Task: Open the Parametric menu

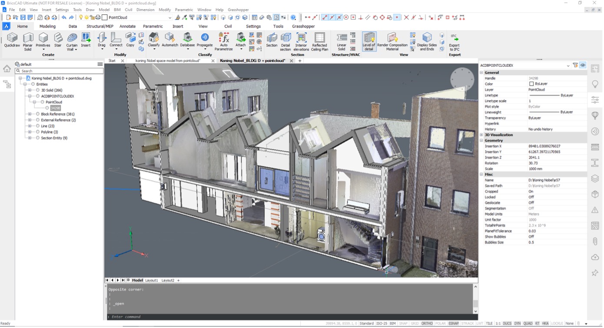Action: [x=184, y=10]
